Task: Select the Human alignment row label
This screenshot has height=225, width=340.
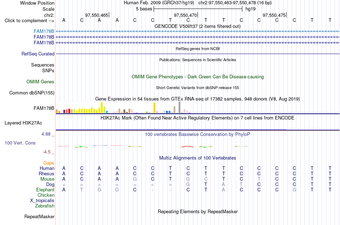Action: (47, 168)
